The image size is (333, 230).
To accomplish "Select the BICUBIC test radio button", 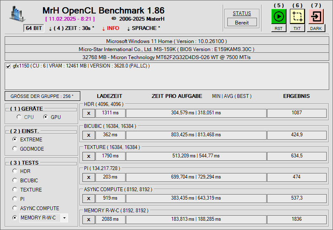I will coord(15,180).
